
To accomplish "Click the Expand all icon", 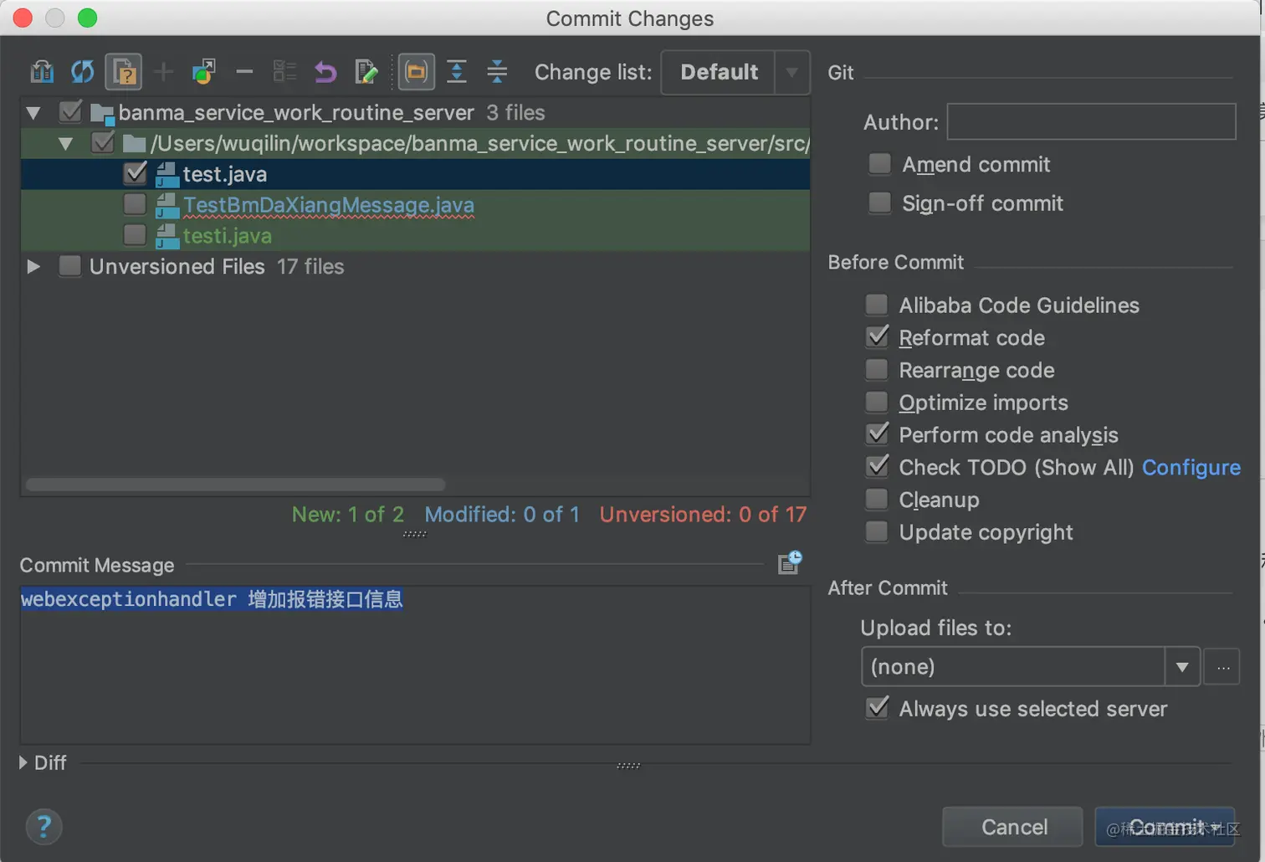I will [457, 72].
